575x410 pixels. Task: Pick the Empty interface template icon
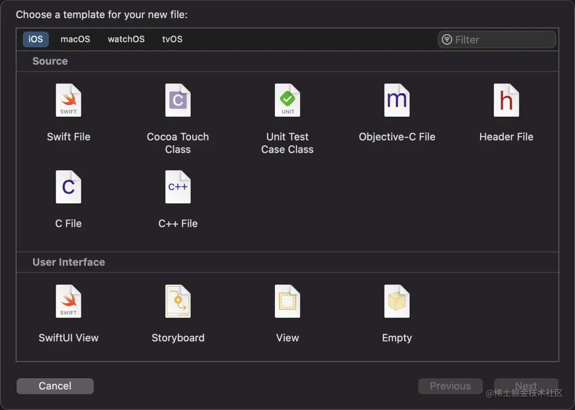point(397,301)
